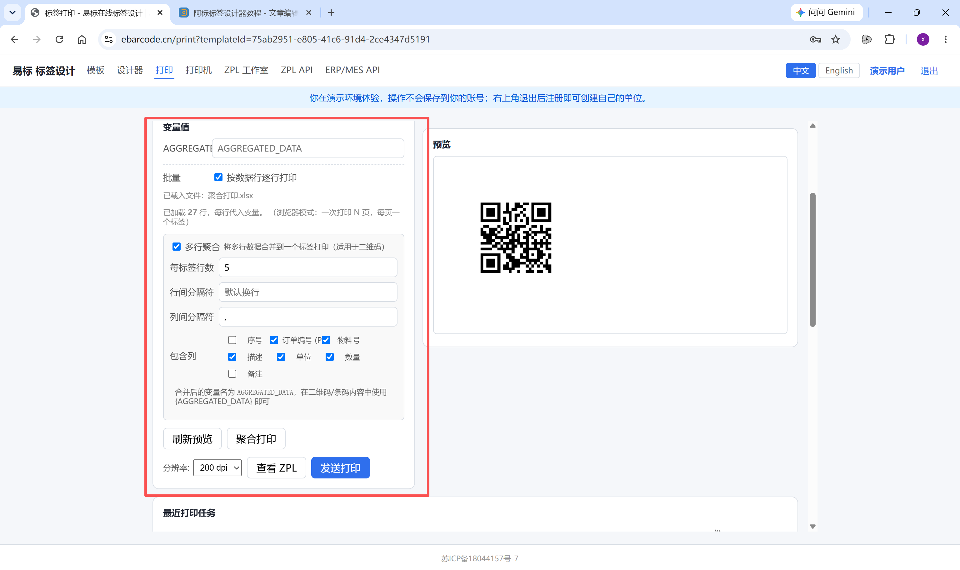This screenshot has height=570, width=960.
Task: Click the 苏ICP备18044157号-7 footer link
Action: point(480,558)
